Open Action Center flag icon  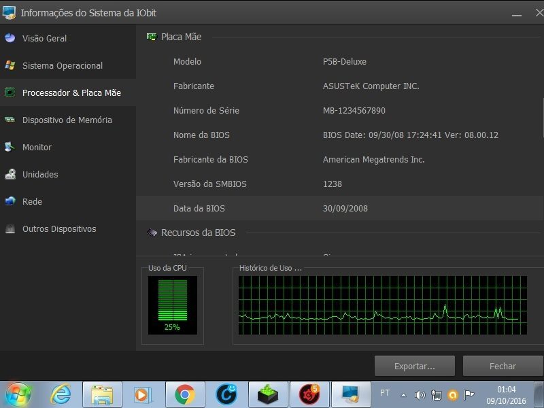469,394
